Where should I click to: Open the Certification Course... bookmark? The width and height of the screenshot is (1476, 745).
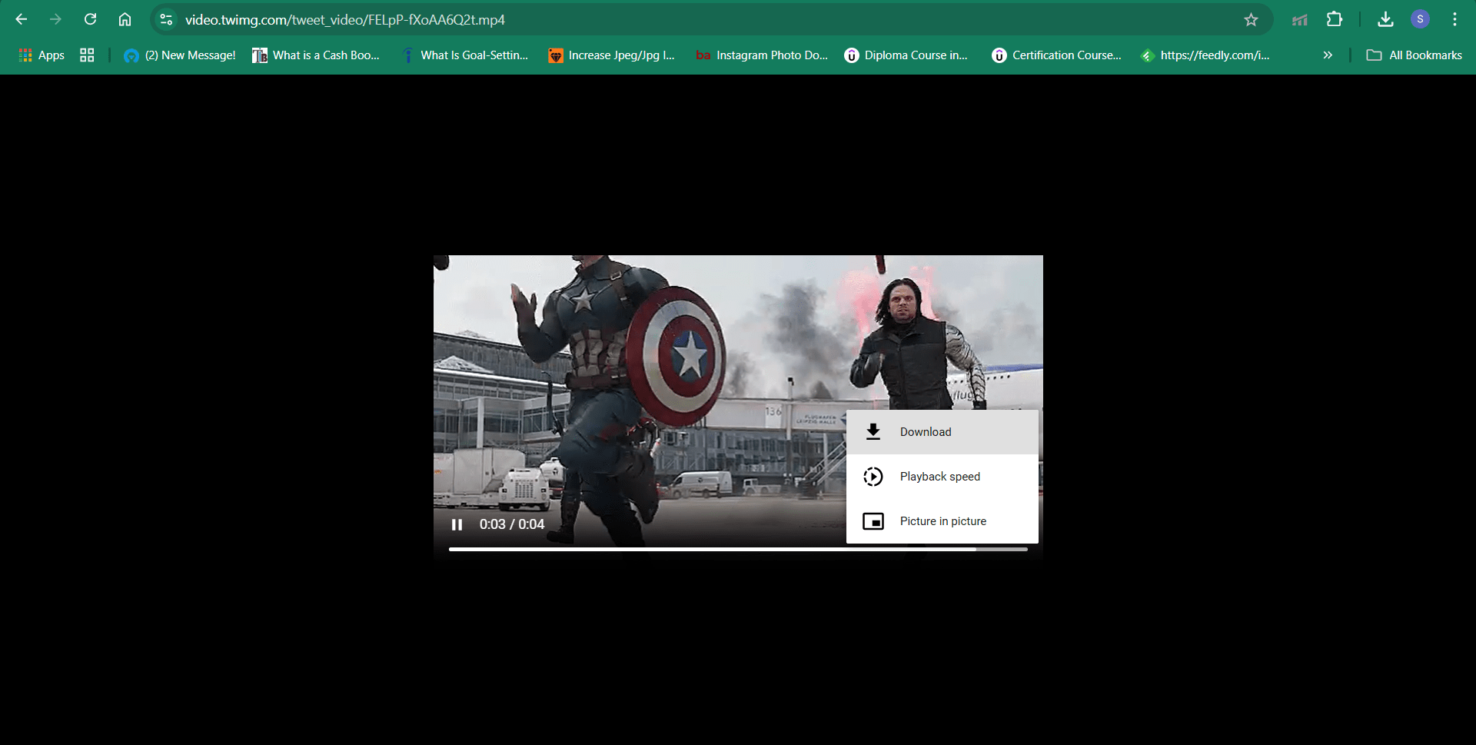point(1057,55)
